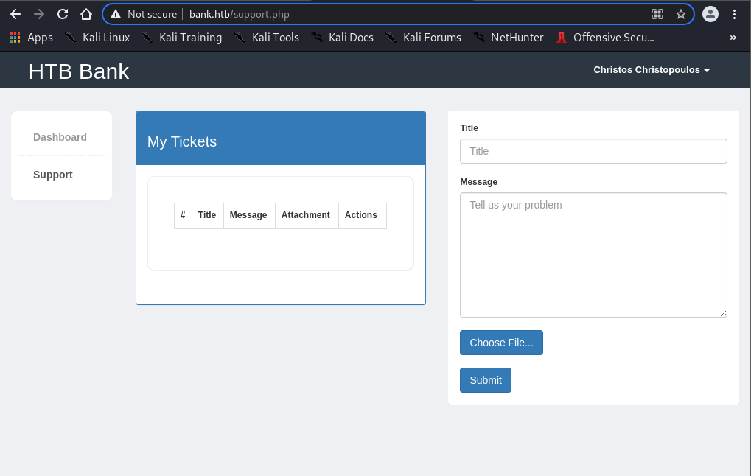Focus the Title input field
The image size is (751, 476).
(x=593, y=151)
